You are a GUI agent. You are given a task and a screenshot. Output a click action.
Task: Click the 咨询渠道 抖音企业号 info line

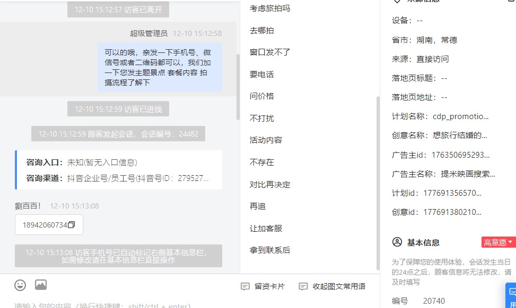click(118, 178)
